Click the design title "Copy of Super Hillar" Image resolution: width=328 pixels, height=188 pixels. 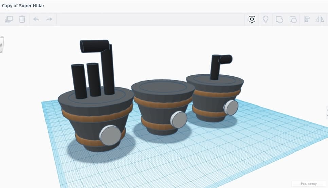(x=23, y=6)
